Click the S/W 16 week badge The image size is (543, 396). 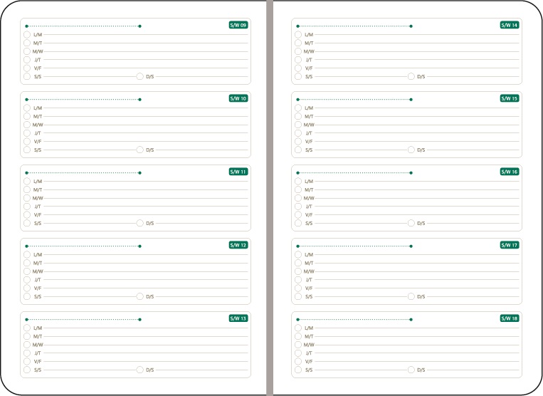510,172
